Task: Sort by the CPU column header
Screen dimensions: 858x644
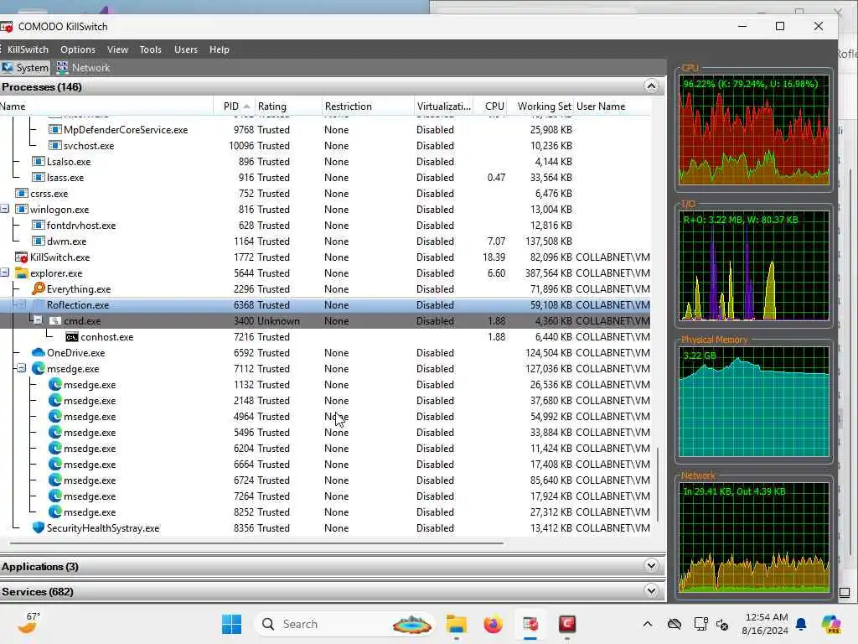Action: tap(492, 106)
